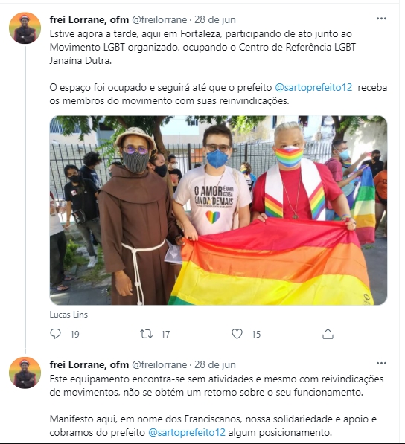Like the first tweet with heart icon
The image size is (405, 444).
pos(237,334)
